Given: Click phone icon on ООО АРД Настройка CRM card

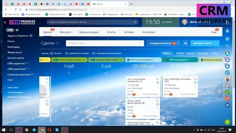Looking at the screenshot, I should click(195, 79).
